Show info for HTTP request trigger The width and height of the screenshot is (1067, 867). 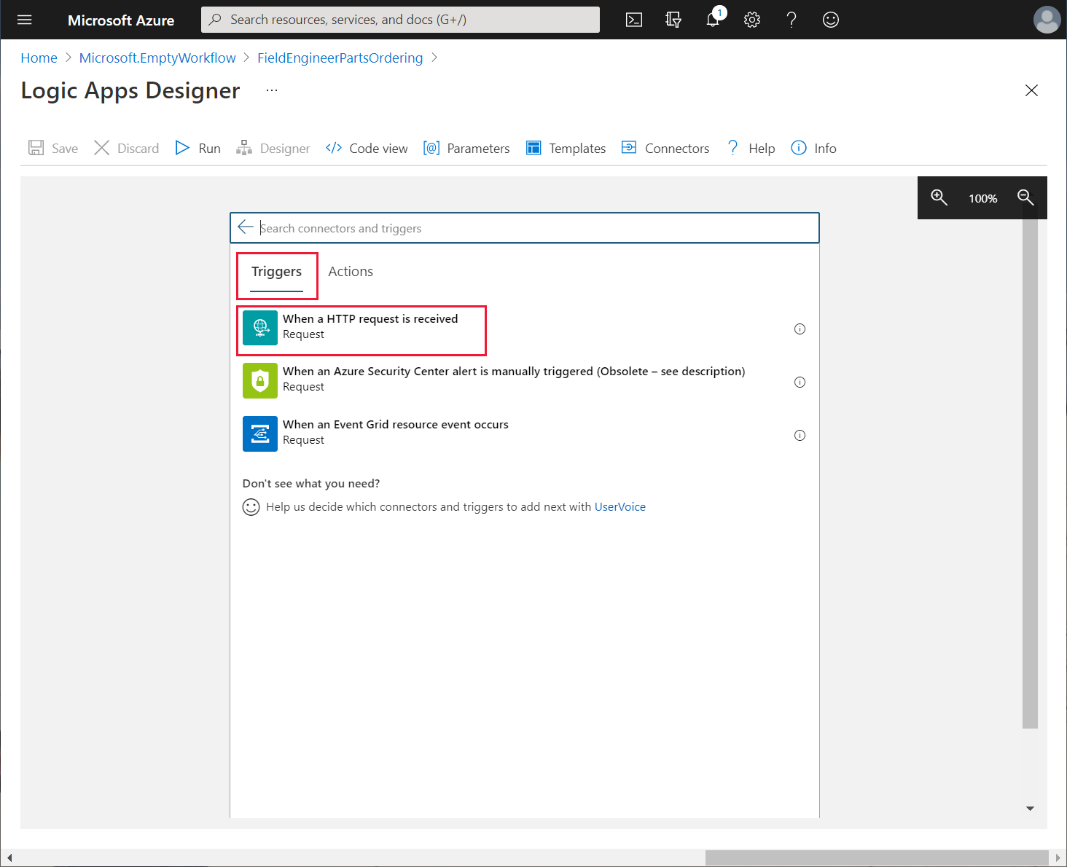tap(800, 329)
